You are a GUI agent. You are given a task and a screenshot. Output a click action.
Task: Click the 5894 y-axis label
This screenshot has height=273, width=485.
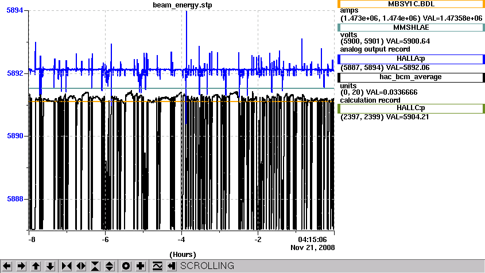15,10
